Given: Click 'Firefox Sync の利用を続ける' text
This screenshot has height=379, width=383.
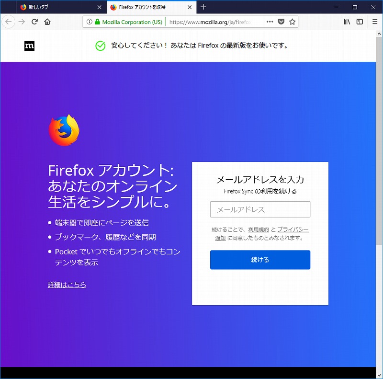Looking at the screenshot, I should click(260, 191).
